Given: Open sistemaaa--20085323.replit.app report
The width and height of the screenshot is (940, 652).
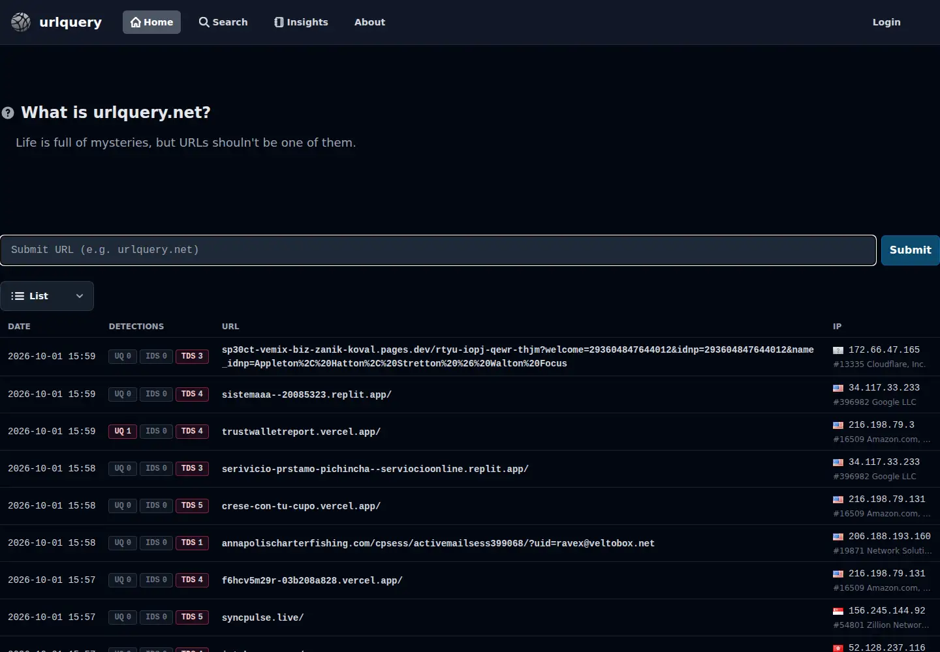Looking at the screenshot, I should tap(307, 394).
